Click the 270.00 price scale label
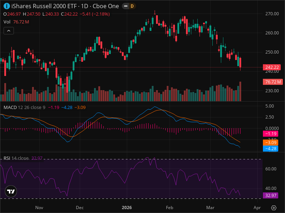Image resolution: width=285 pixels, height=213 pixels. tap(272, 14)
